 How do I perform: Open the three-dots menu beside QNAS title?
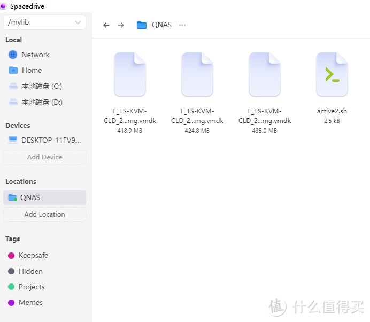182,25
